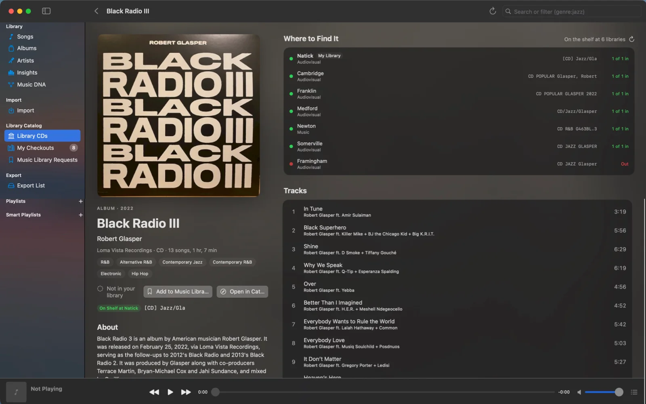Click the Robert Glasper artist name
This screenshot has width=646, height=404.
[x=120, y=239]
